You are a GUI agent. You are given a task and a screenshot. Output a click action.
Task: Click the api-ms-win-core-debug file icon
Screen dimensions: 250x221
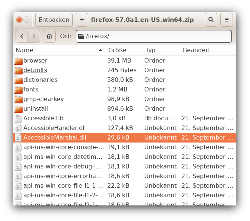(18, 167)
